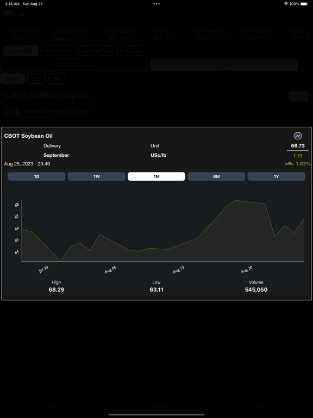Click the Volume value 545,050
313x418 pixels.
coord(256,290)
